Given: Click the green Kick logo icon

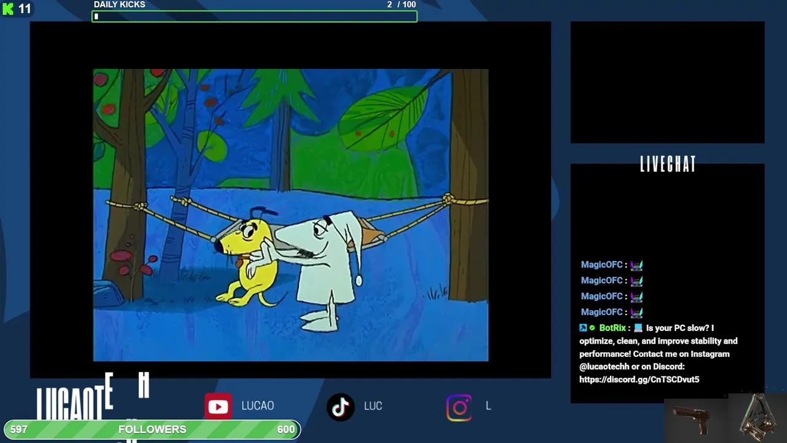Looking at the screenshot, I should (x=8, y=9).
